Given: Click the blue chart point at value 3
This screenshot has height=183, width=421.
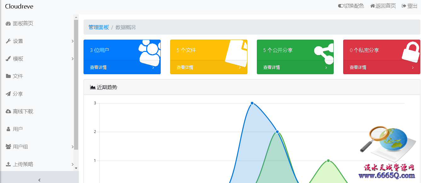Looking at the screenshot, I should [252, 103].
